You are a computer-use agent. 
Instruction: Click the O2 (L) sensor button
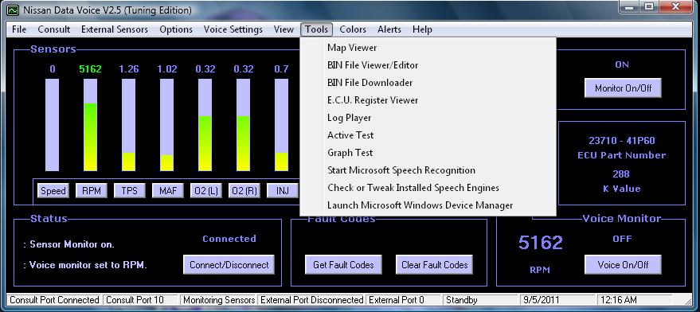(205, 191)
